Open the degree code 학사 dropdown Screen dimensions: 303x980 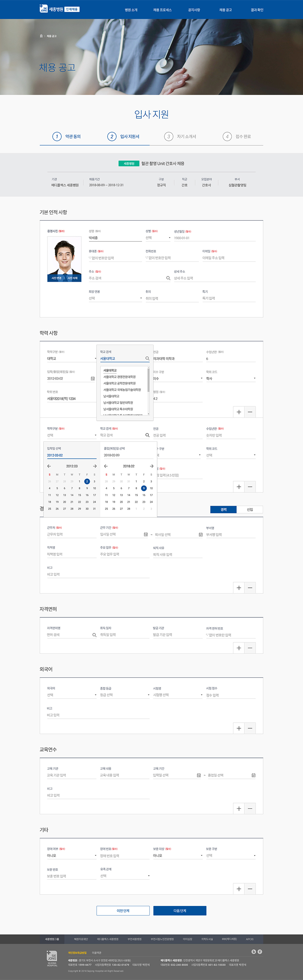231,379
